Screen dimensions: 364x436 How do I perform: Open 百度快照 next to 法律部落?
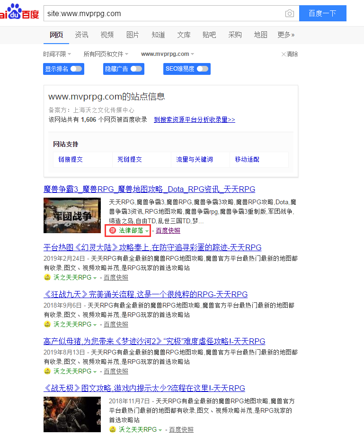(168, 230)
